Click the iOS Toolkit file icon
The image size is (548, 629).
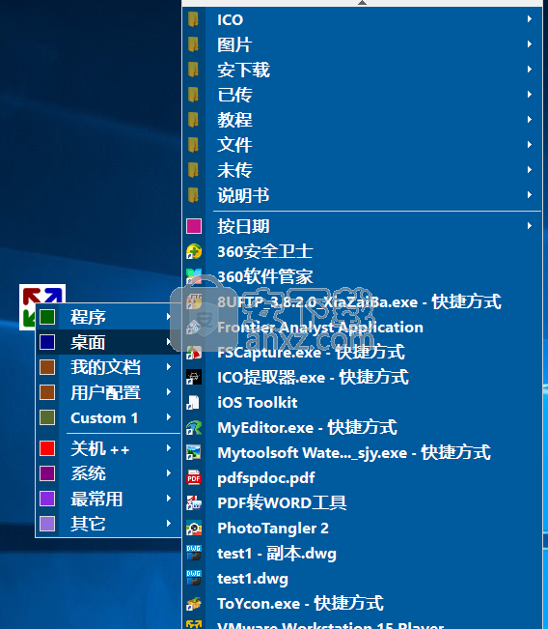tap(194, 402)
